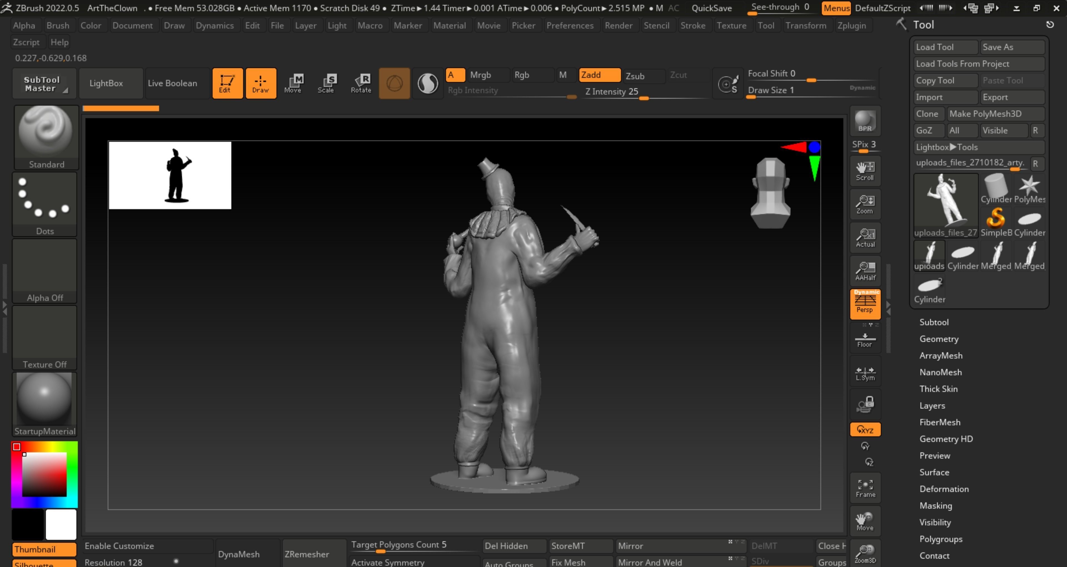Expand the Deformation section
The width and height of the screenshot is (1067, 567).
click(x=944, y=489)
